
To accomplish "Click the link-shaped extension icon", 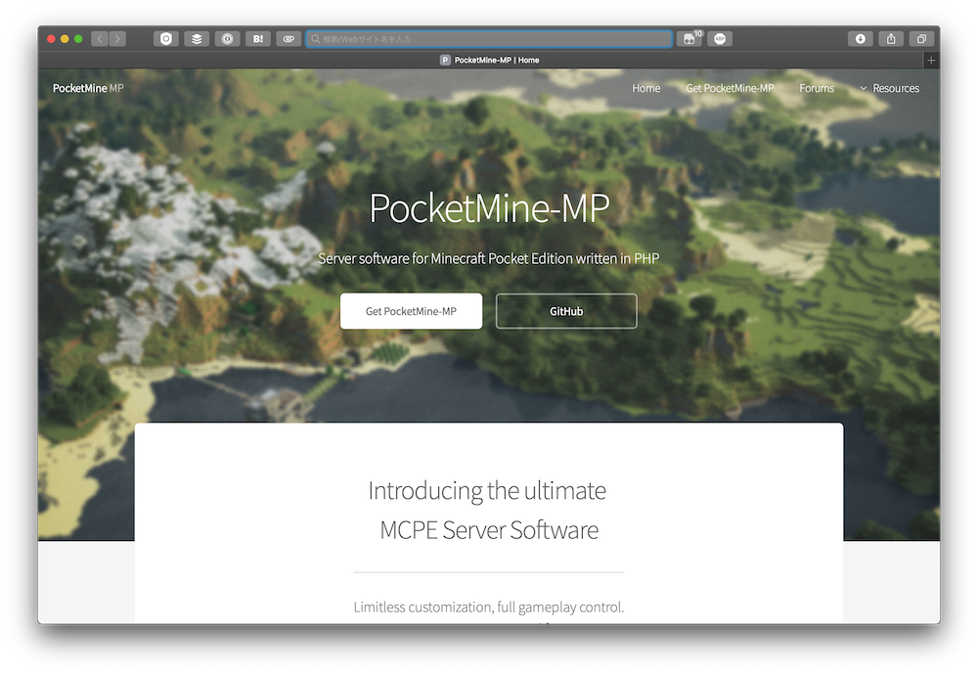I will pyautogui.click(x=289, y=39).
